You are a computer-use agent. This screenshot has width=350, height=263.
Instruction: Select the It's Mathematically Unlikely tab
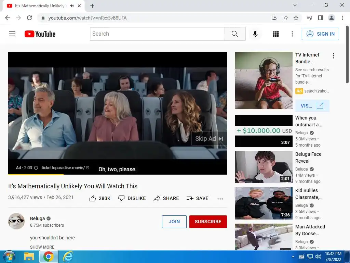(40, 6)
